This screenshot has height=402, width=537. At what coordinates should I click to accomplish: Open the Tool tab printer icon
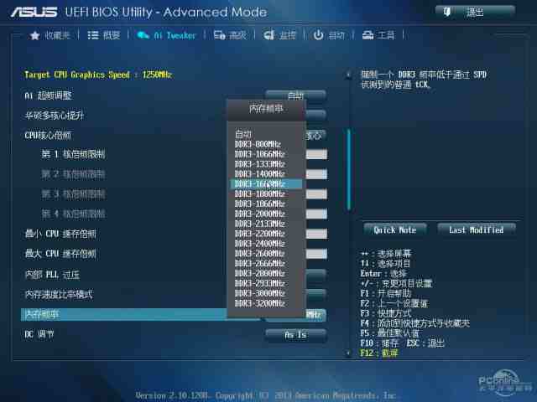[368, 35]
